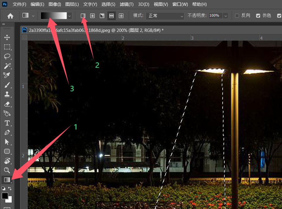Select the Rectangular Marquee tool

click(x=7, y=47)
